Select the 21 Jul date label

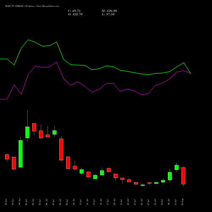[121, 202]
